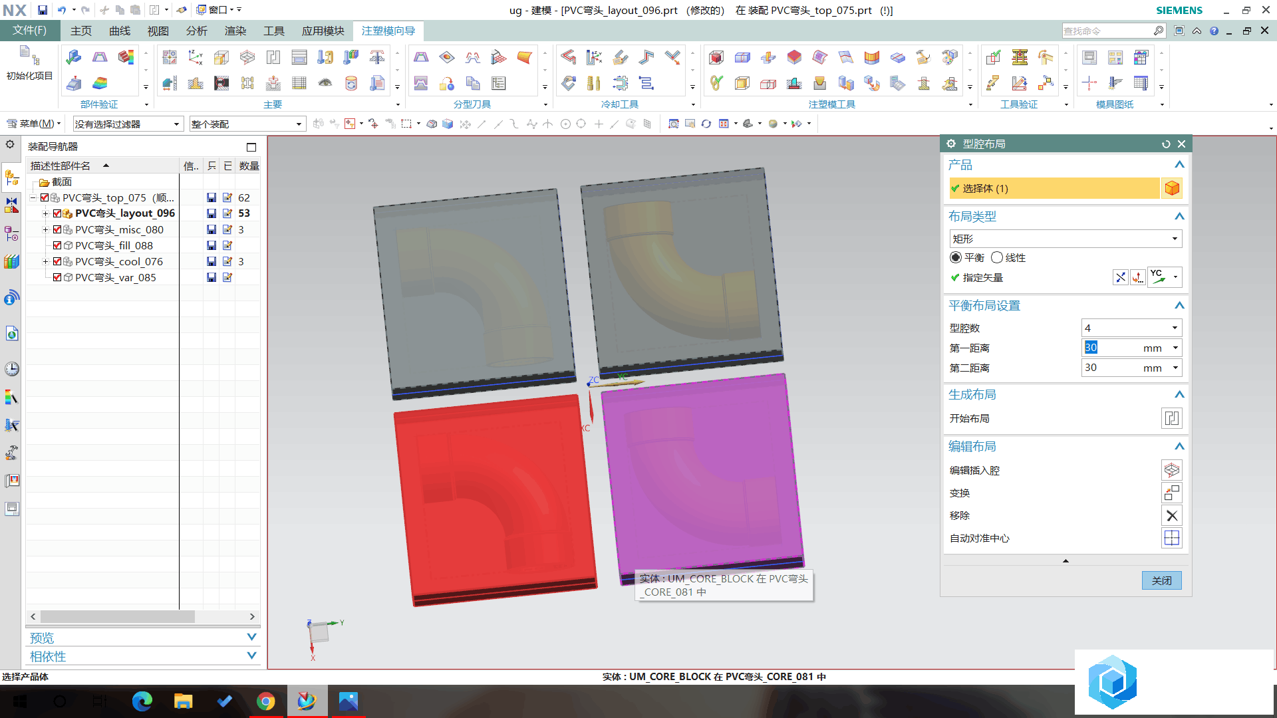
Task: Click the Edit Insert Cavity (编辑插入腔) icon
Action: coord(1171,470)
